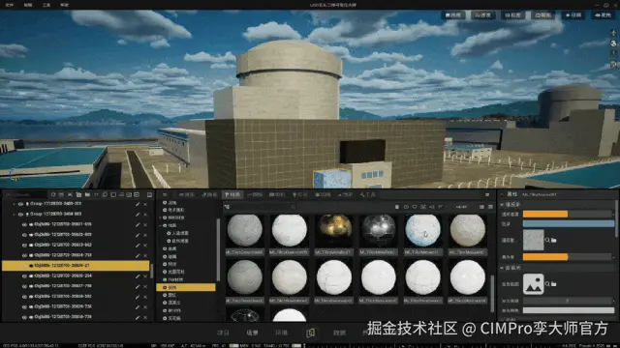The height and width of the screenshot is (348, 620).
Task: Select 混凝土 material category
Action: point(174,303)
